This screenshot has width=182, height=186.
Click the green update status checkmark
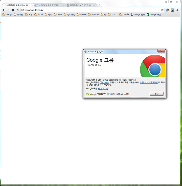click(88, 94)
